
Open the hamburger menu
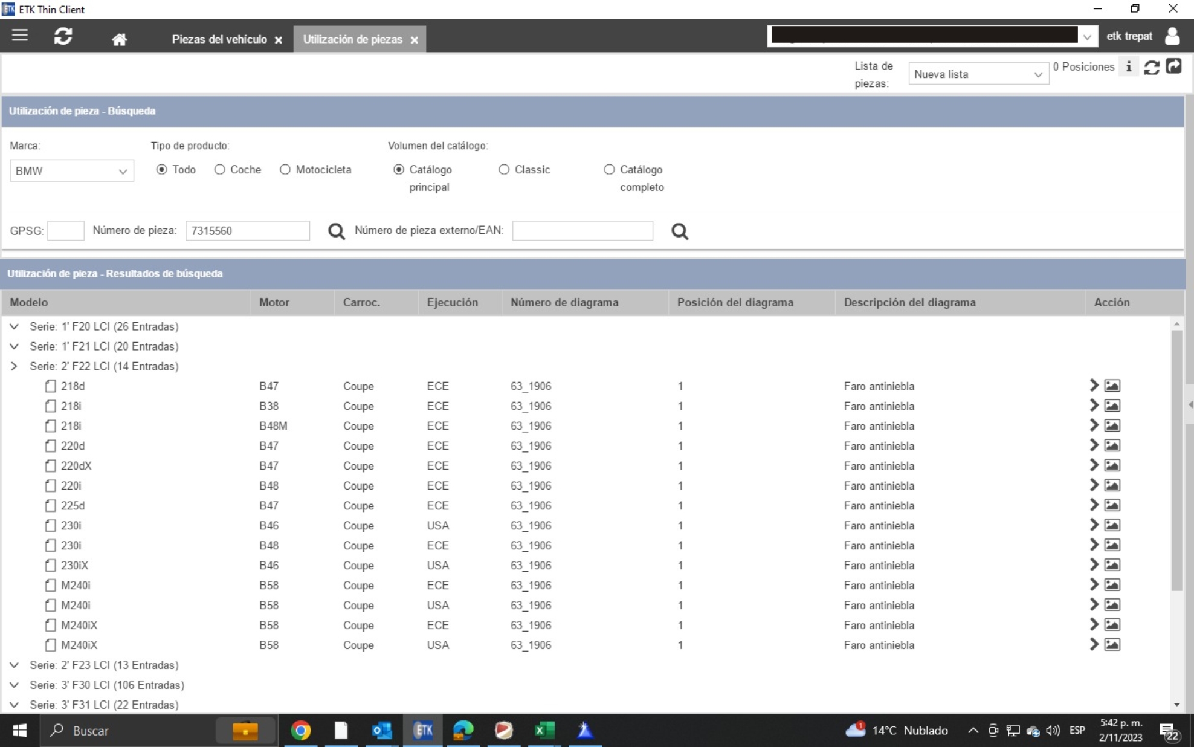20,36
